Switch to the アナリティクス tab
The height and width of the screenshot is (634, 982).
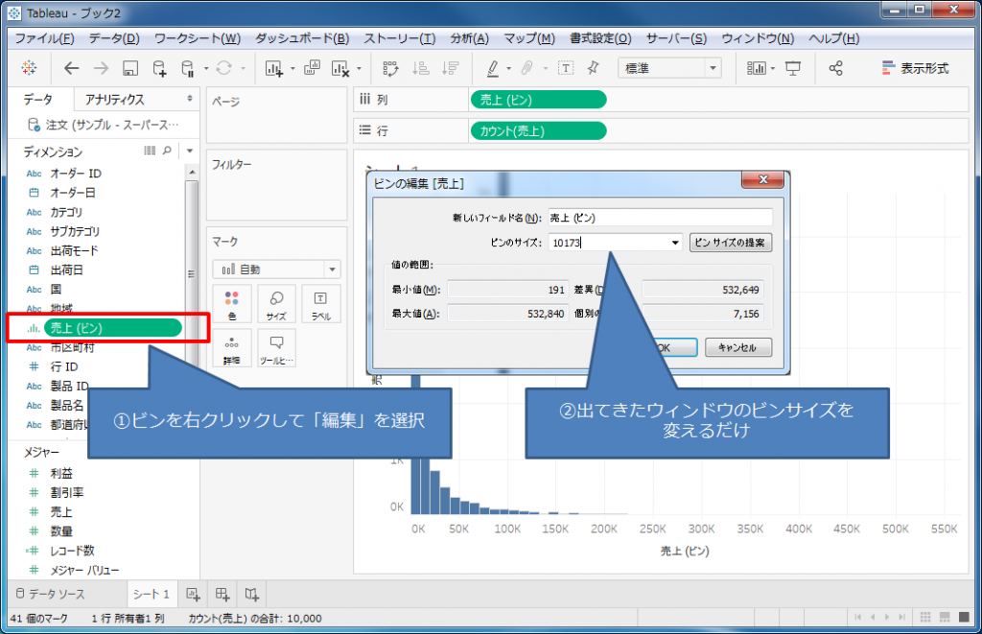[115, 100]
